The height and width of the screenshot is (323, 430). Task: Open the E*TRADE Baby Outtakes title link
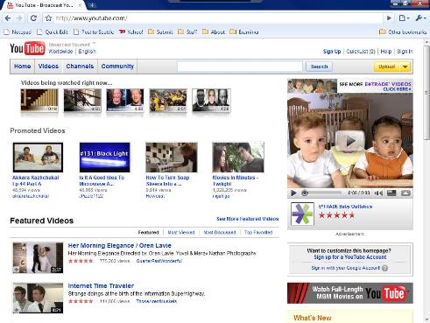(x=345, y=207)
